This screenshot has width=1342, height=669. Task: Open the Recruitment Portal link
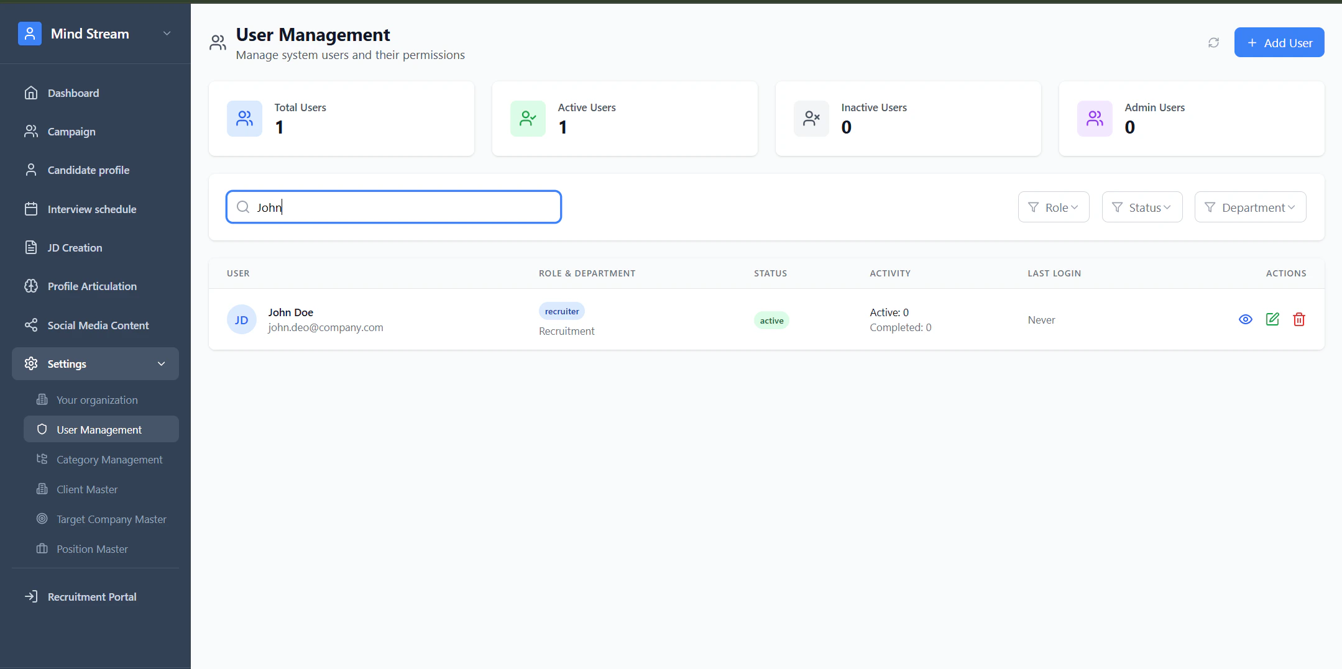(x=95, y=597)
